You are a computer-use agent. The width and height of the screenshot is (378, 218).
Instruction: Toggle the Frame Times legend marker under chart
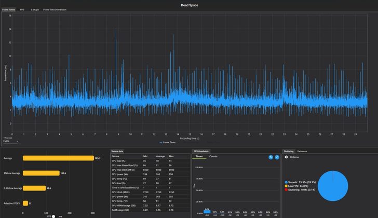pyautogui.click(x=161, y=142)
